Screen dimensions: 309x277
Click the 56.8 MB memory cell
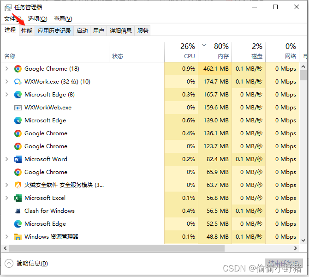[215, 198]
